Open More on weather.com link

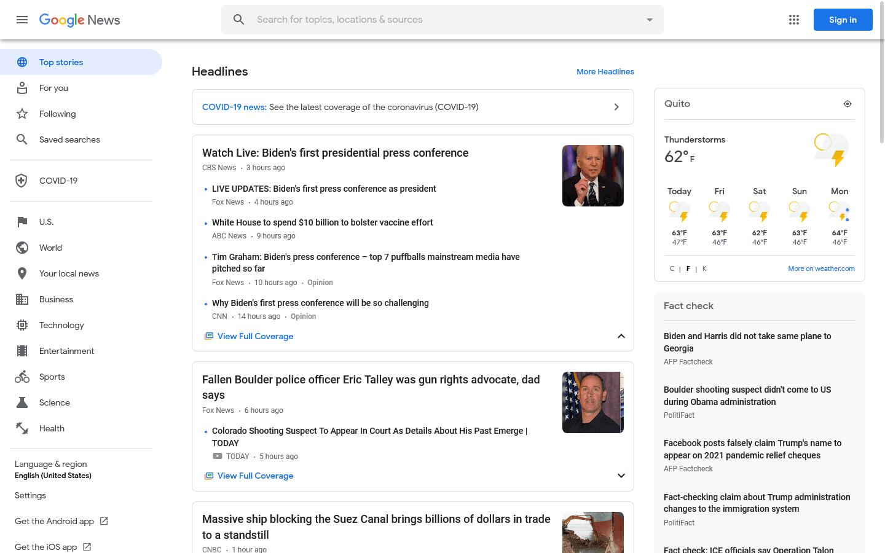click(821, 269)
